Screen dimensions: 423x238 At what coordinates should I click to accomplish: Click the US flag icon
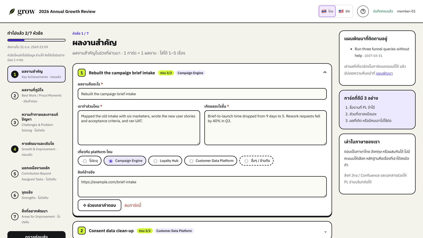tap(341, 11)
